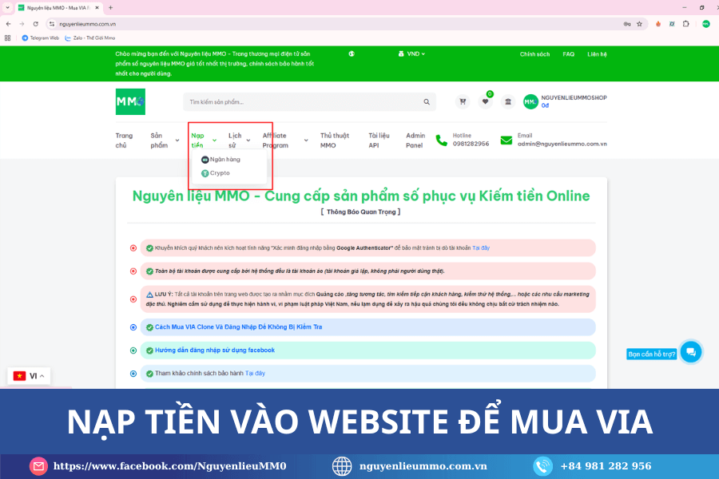Image resolution: width=719 pixels, height=479 pixels.
Task: Bookmark page with the star icon
Action: [639, 24]
